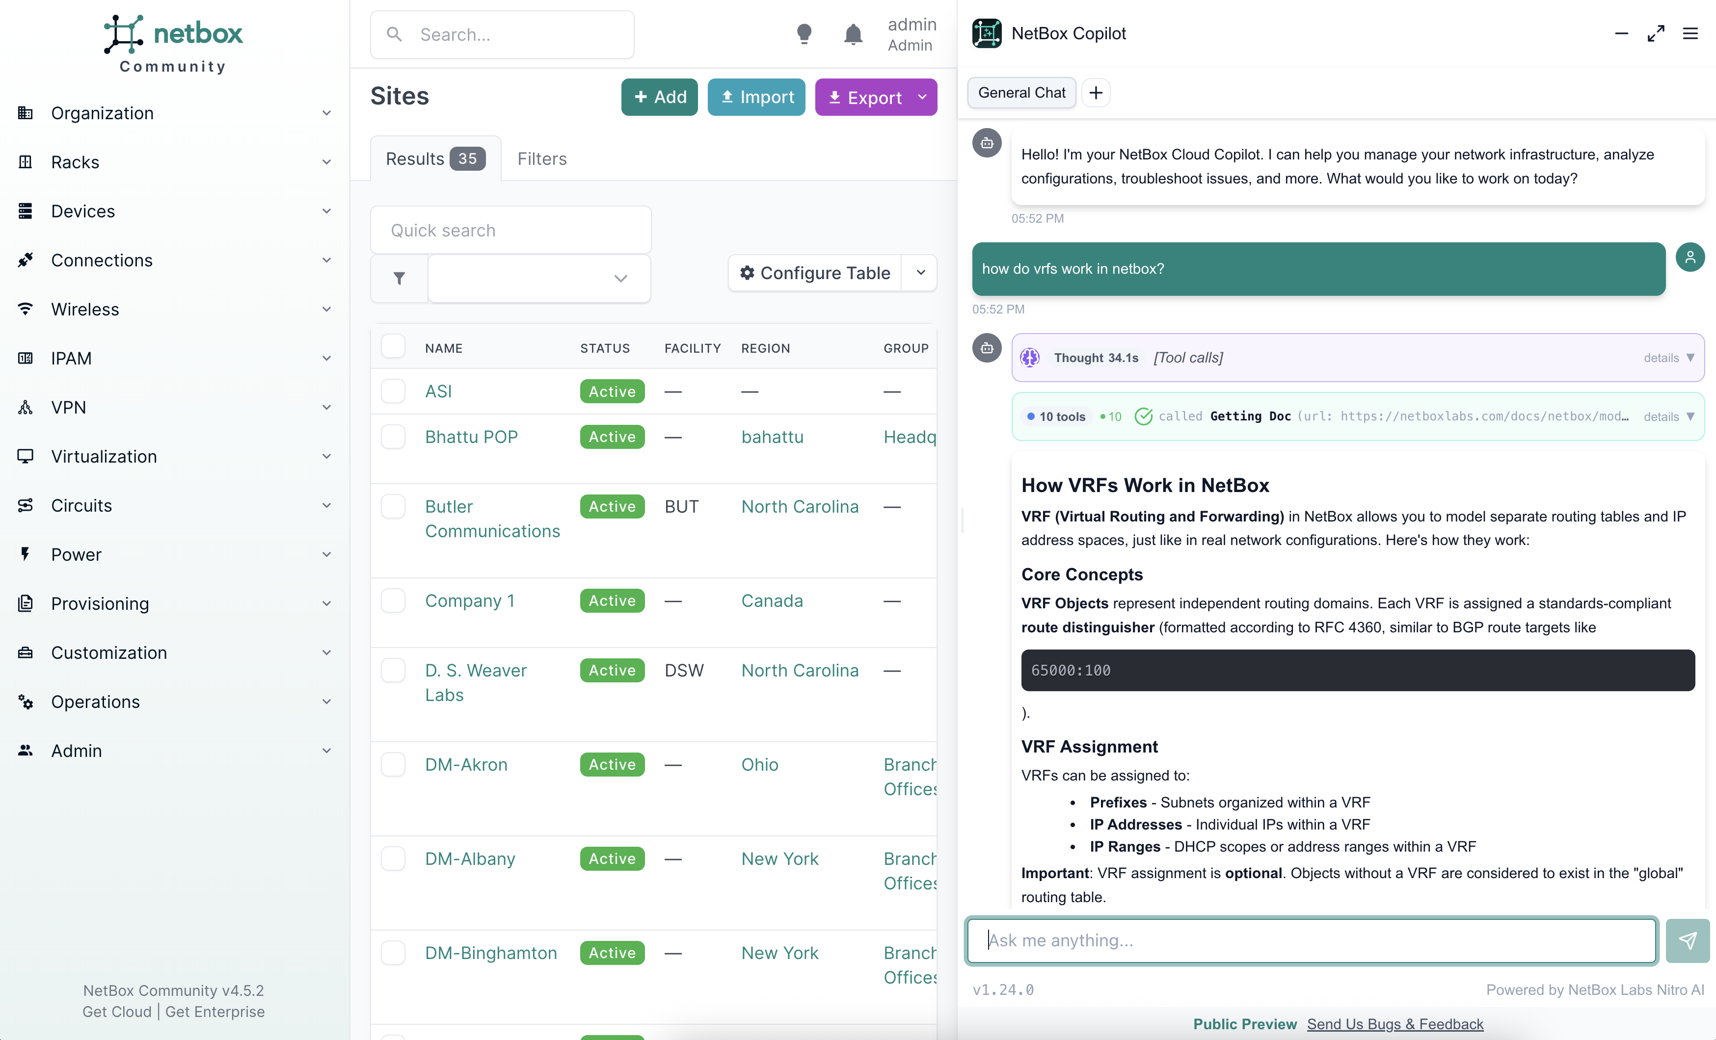
Task: Open Send Us Bugs & Feedback link
Action: [x=1395, y=1023]
